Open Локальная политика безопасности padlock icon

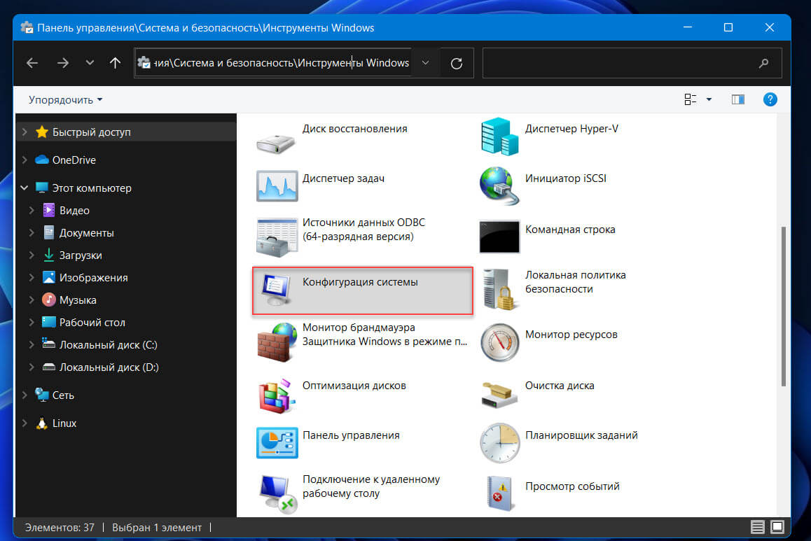click(x=499, y=289)
